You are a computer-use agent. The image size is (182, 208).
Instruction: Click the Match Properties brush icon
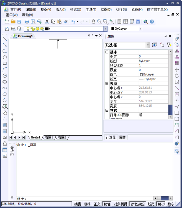pos(66,21)
